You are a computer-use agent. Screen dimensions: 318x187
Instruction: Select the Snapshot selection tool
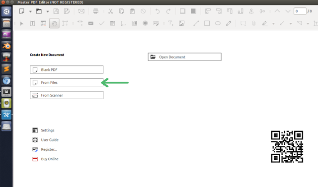(x=65, y=23)
